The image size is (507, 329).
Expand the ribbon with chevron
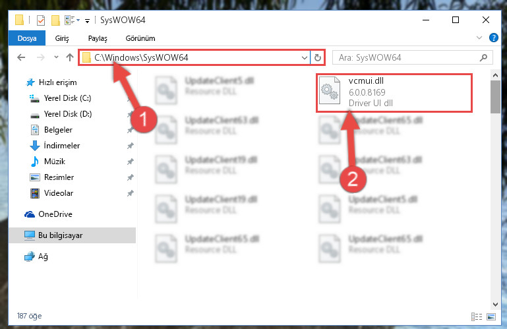(x=479, y=38)
